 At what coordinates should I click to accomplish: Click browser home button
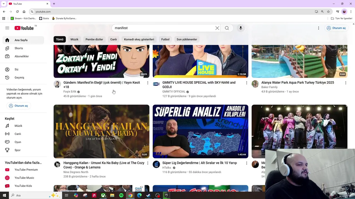(x=24, y=12)
